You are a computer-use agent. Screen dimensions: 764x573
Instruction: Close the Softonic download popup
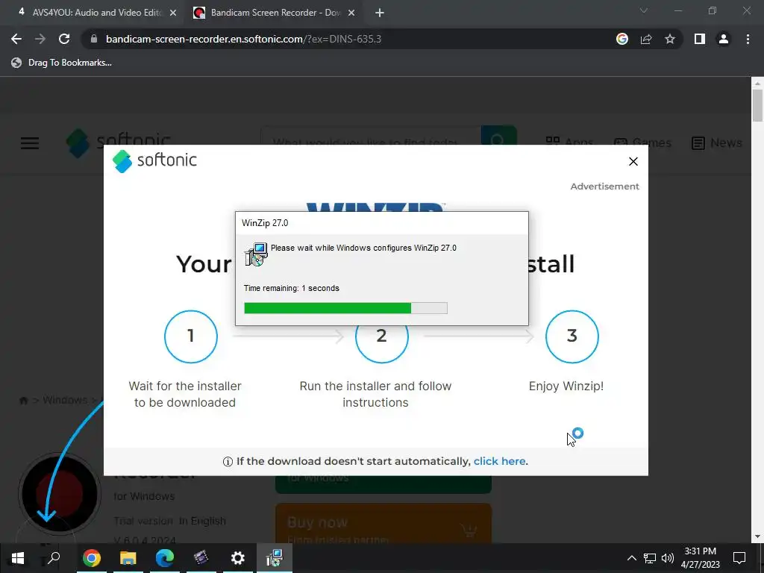pyautogui.click(x=633, y=161)
